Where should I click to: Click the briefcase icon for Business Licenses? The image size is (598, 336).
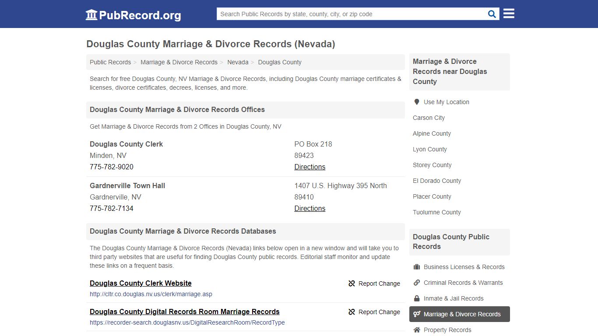417,267
